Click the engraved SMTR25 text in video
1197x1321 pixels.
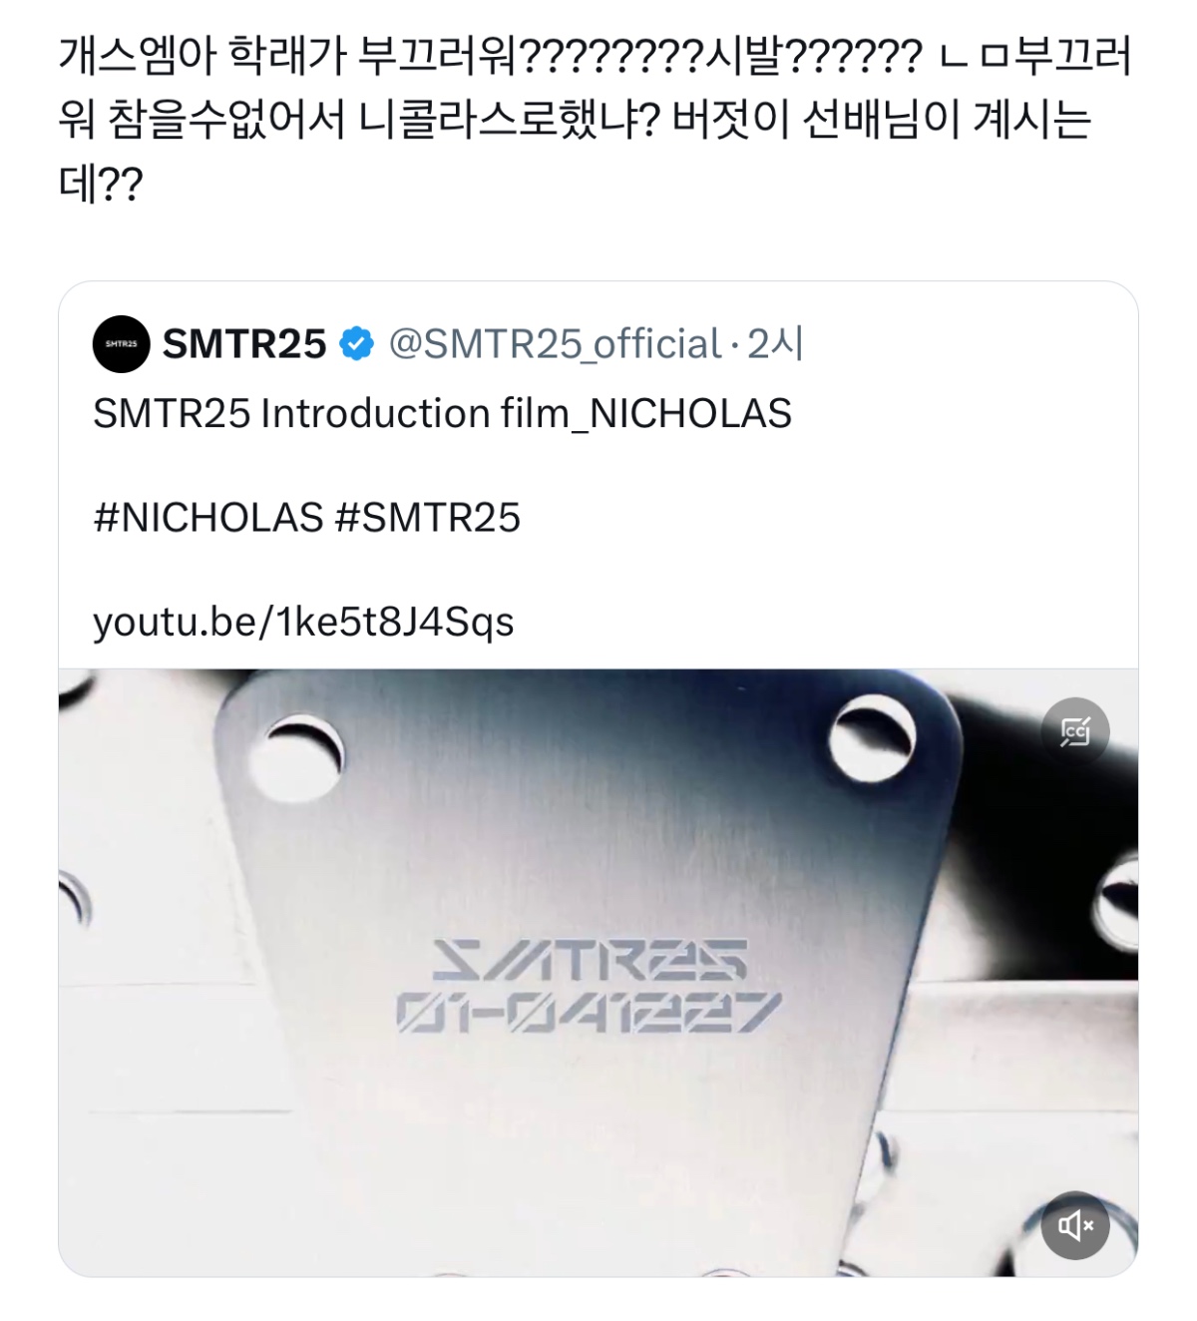point(591,961)
